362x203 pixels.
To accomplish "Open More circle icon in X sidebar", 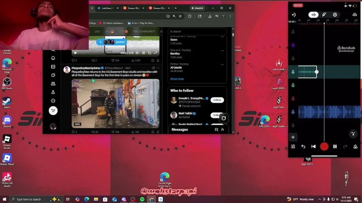I will click(x=53, y=101).
